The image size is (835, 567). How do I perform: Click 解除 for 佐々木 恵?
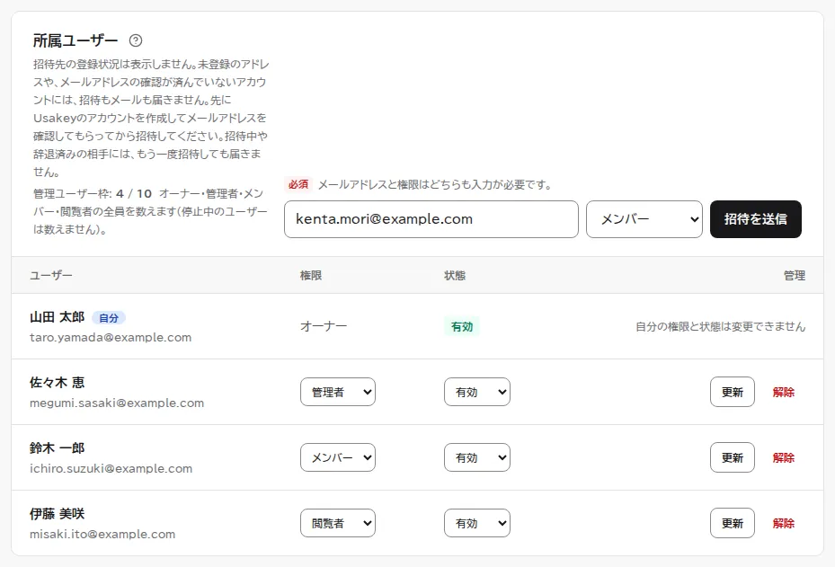(784, 392)
